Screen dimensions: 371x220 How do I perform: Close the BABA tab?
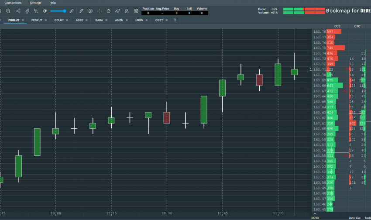point(106,20)
